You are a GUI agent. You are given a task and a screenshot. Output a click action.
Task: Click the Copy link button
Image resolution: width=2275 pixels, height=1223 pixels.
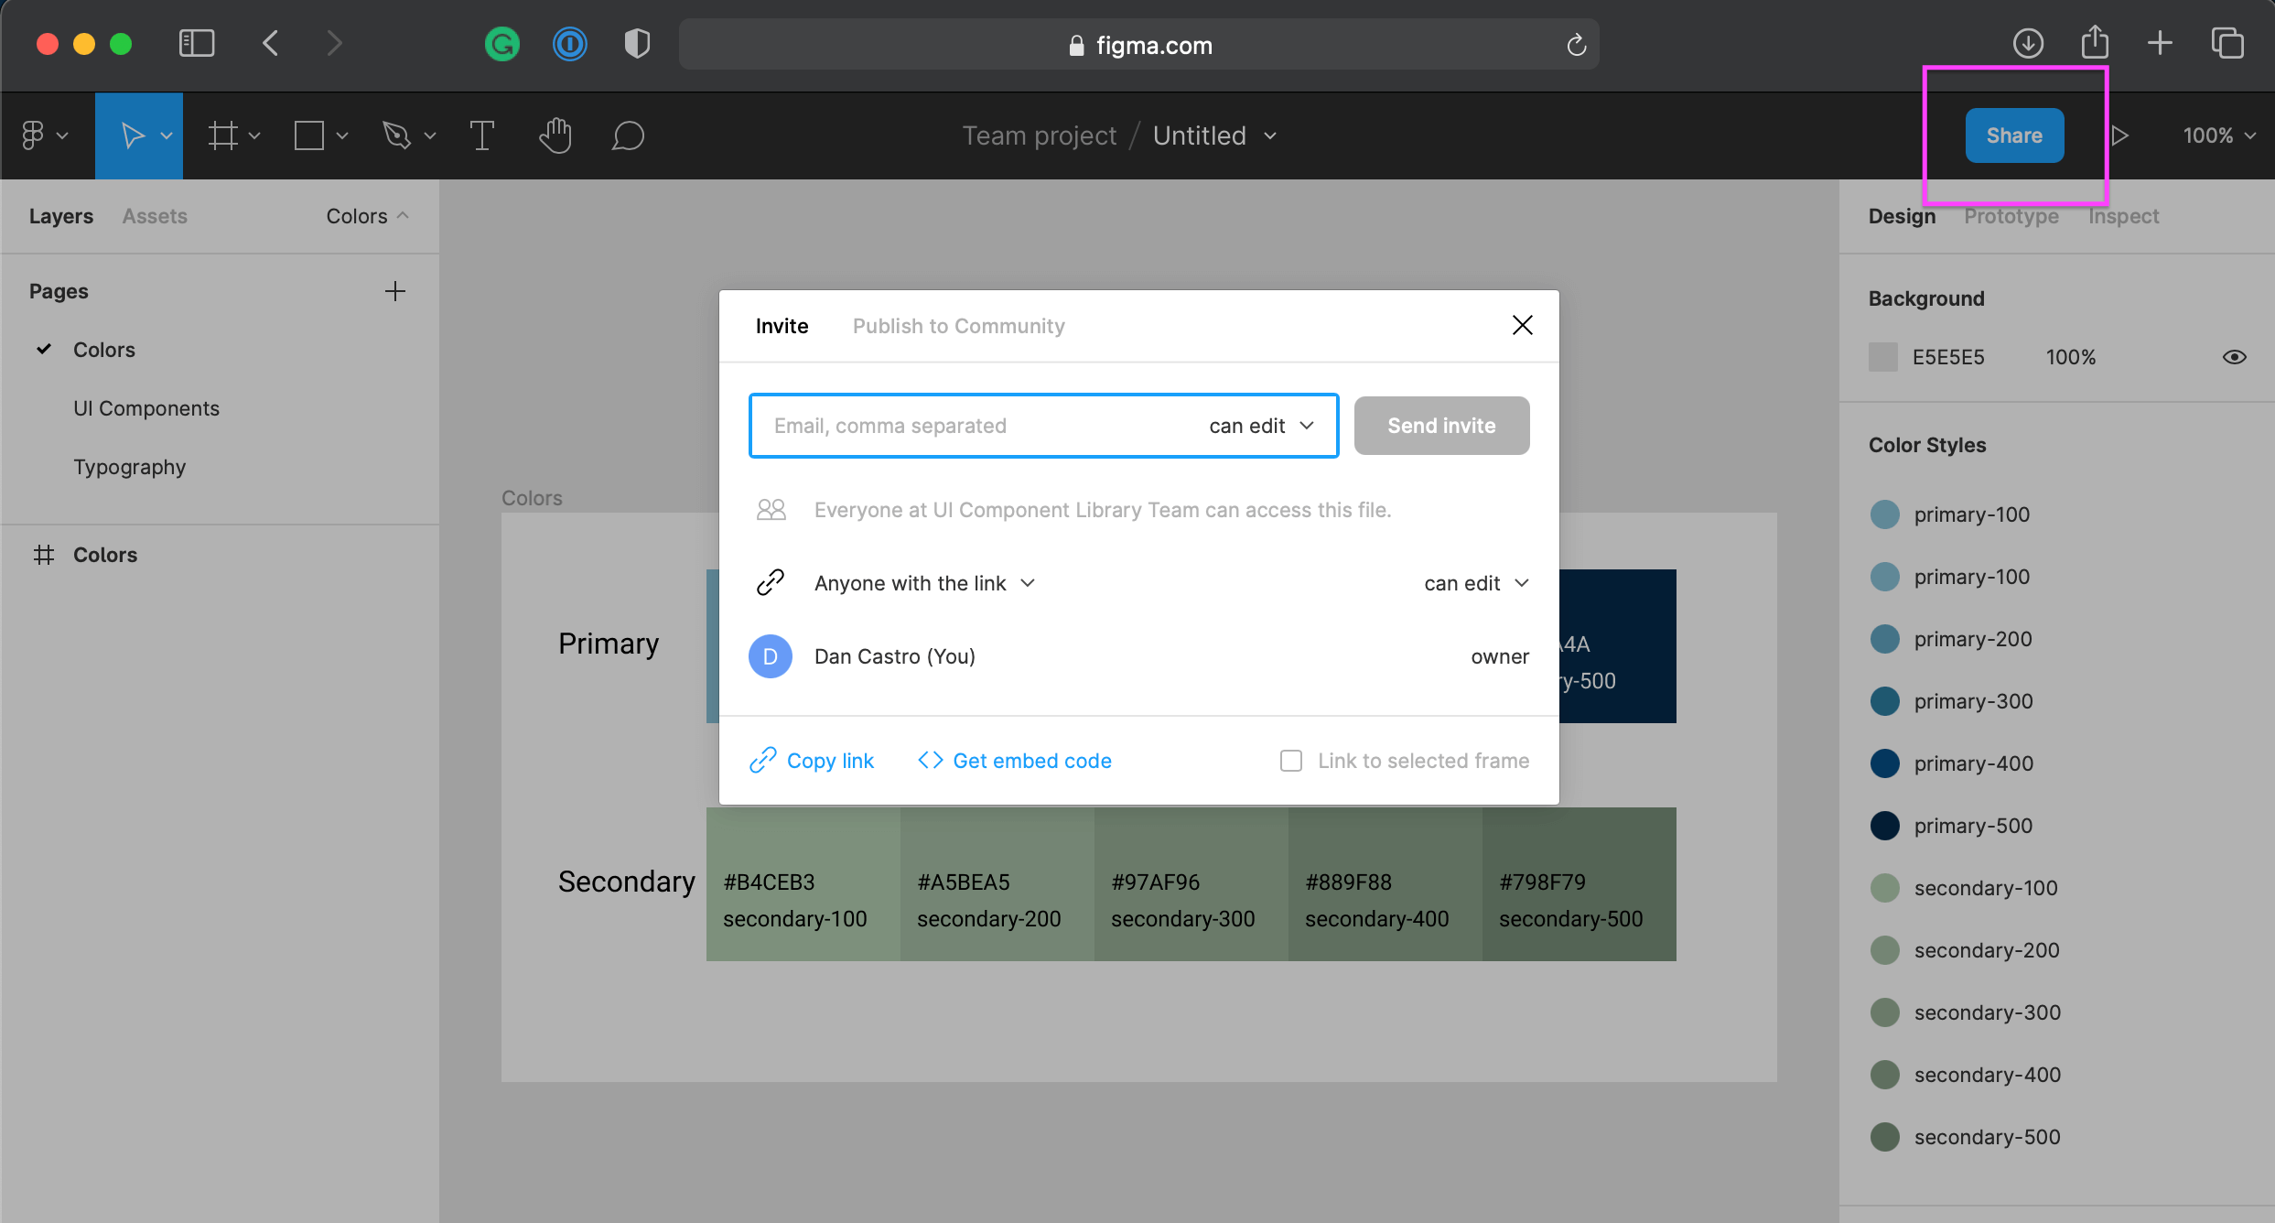813,759
